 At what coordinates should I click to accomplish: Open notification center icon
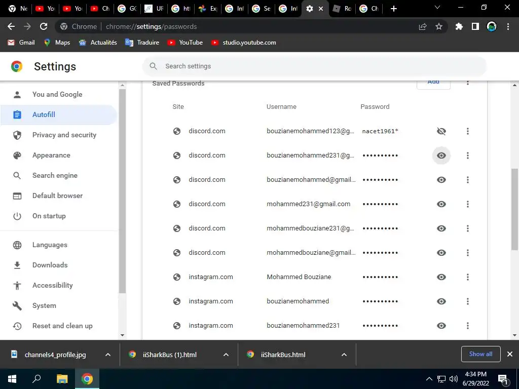coord(503,379)
